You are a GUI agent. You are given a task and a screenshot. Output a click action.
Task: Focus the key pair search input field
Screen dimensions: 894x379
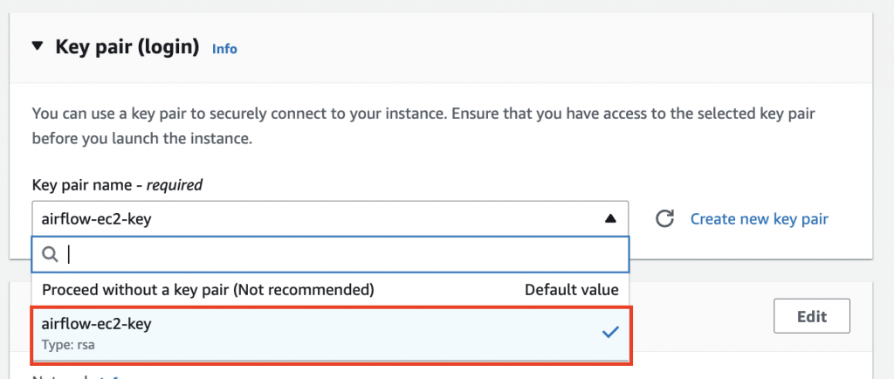tap(340, 254)
